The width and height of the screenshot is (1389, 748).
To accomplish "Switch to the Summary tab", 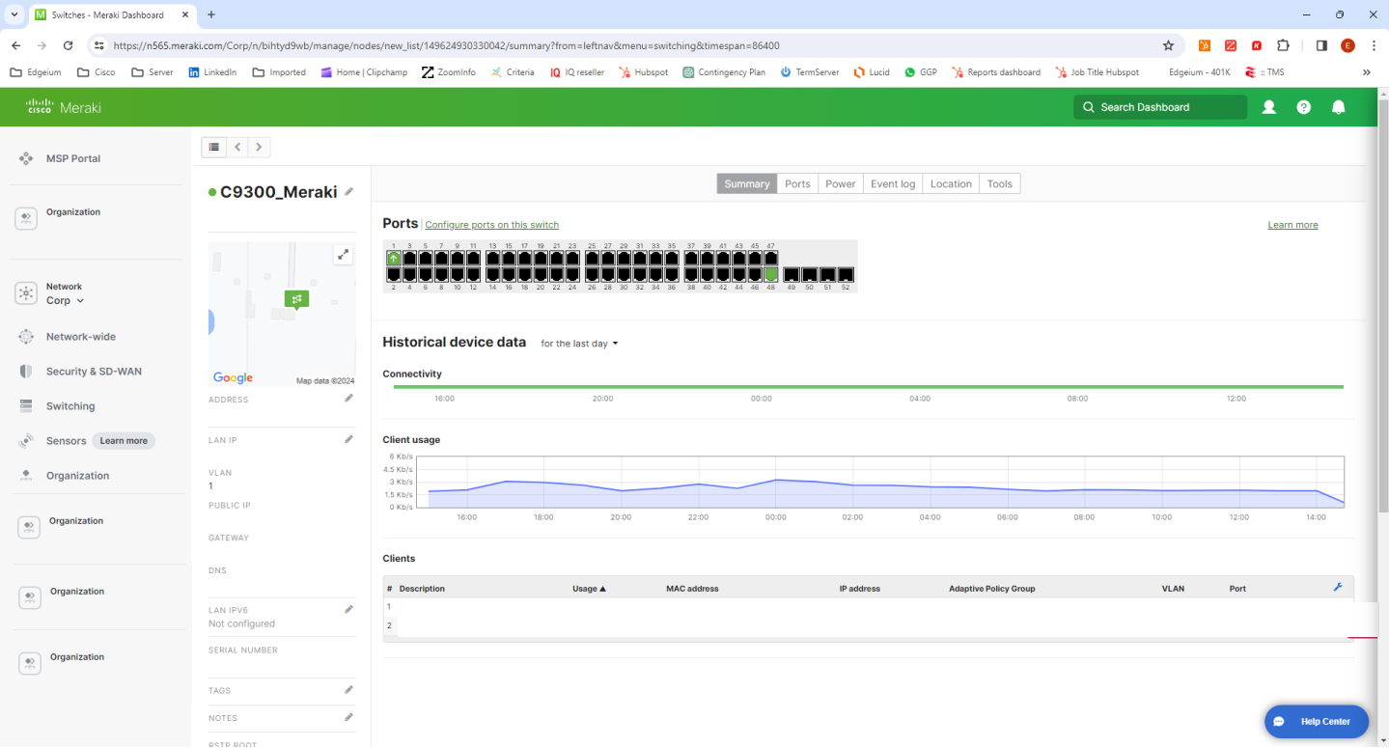I will click(x=747, y=183).
